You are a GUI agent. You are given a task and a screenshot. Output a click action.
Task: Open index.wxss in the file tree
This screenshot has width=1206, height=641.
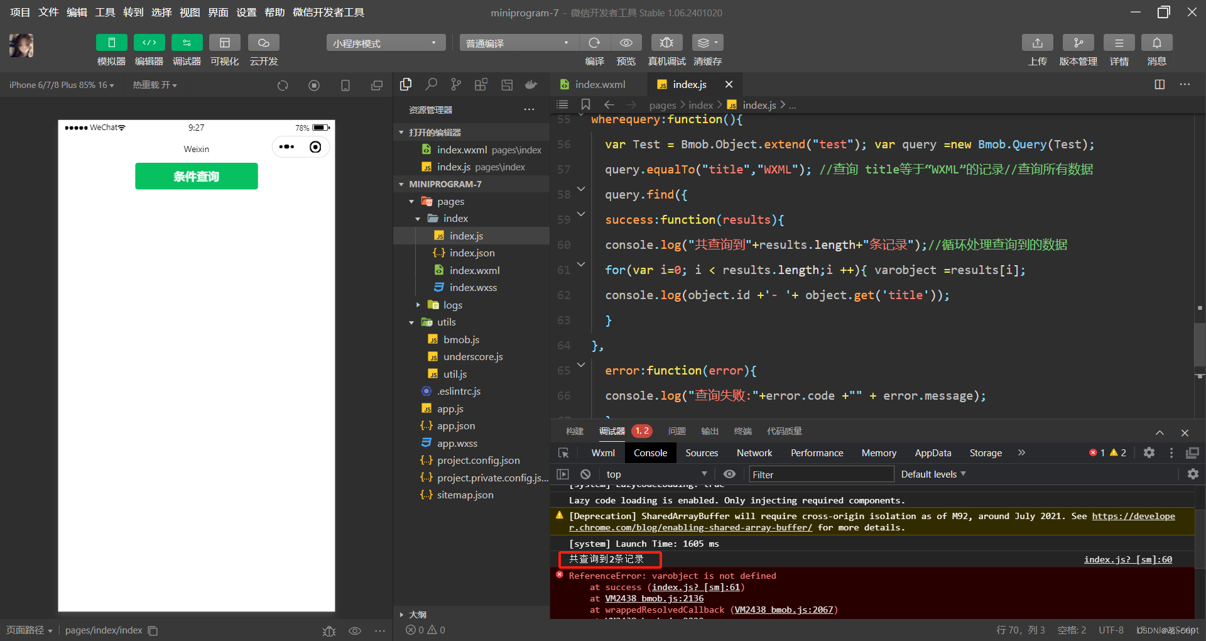(x=472, y=287)
